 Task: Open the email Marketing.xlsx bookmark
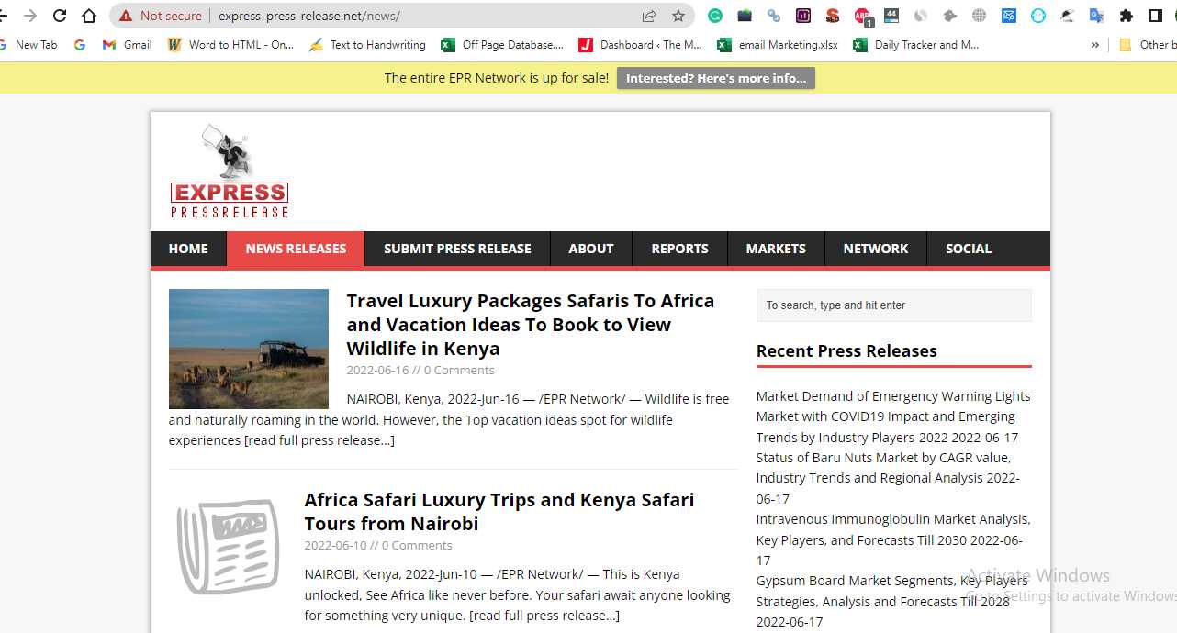(x=778, y=44)
